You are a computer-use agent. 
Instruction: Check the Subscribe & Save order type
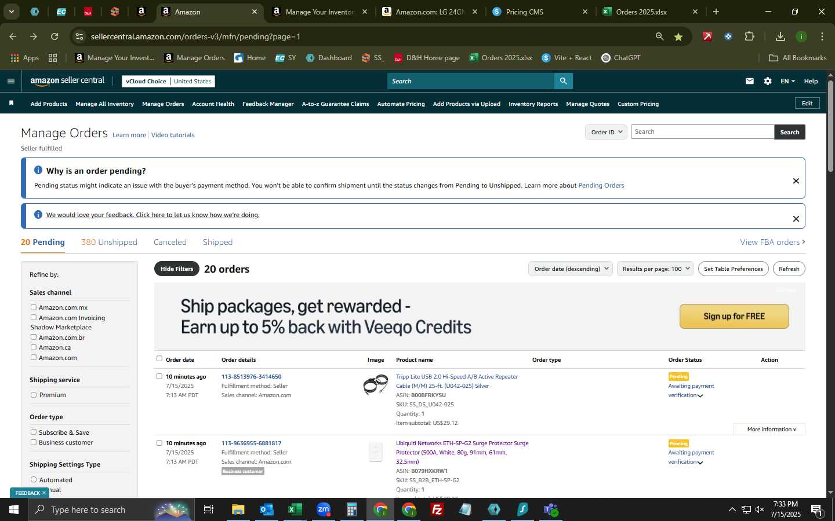pyautogui.click(x=34, y=432)
